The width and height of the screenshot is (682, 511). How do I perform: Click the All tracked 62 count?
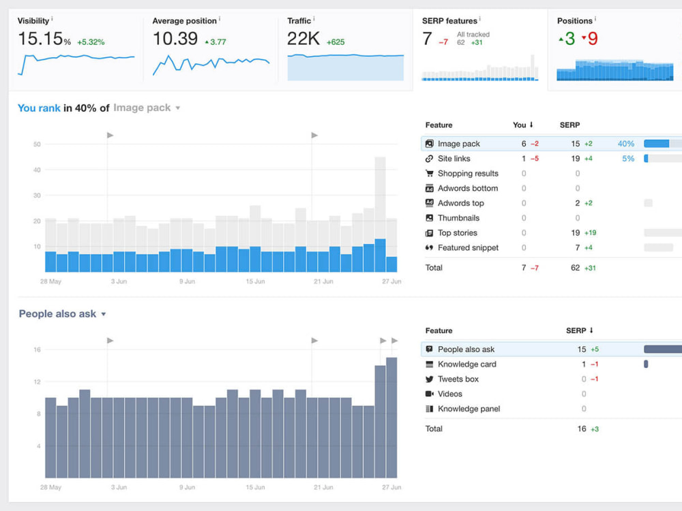pyautogui.click(x=460, y=42)
